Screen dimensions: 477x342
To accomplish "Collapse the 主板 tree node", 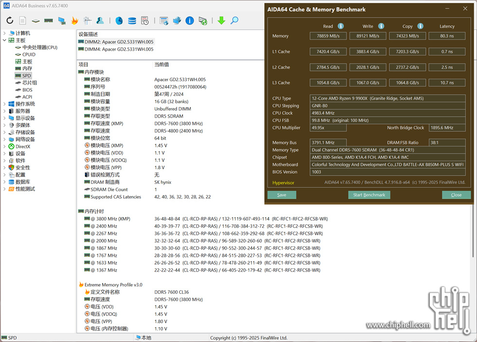I will 4,40.
